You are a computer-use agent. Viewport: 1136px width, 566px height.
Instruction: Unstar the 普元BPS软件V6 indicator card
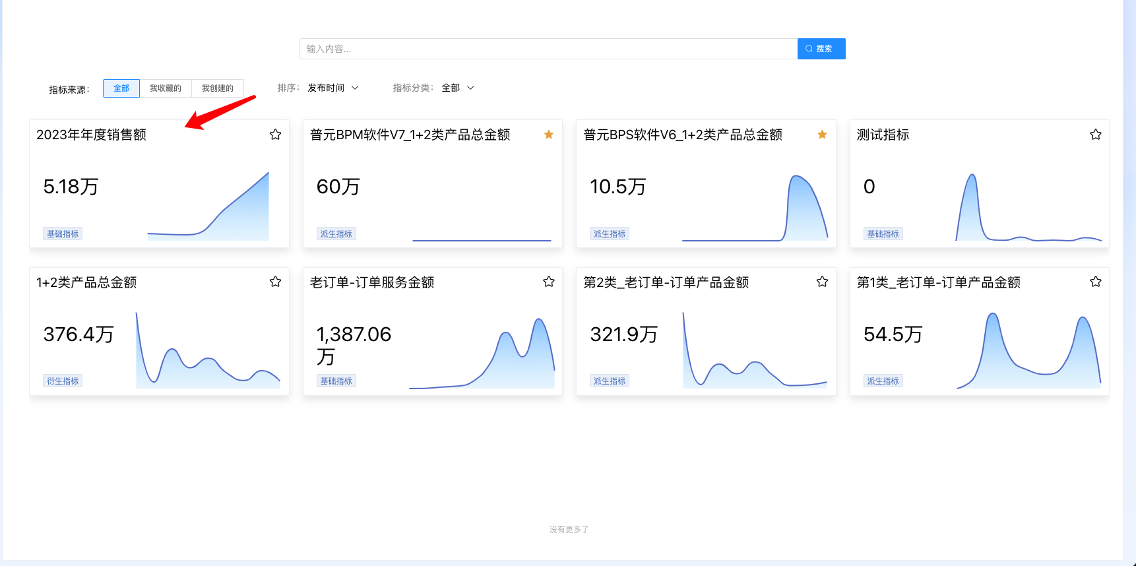pos(822,135)
